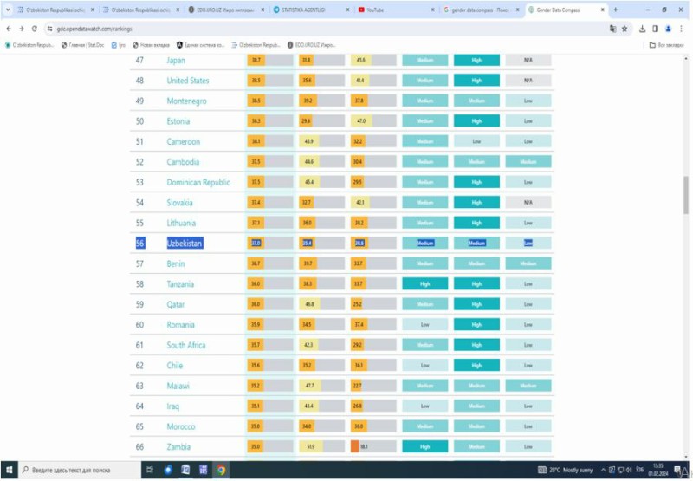The width and height of the screenshot is (693, 481).
Task: Expand the tab search dropdown arrow
Action: 9,10
